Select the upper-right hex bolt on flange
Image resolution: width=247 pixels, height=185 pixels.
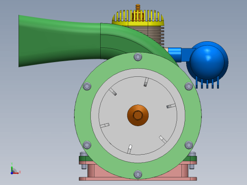tap(189, 86)
